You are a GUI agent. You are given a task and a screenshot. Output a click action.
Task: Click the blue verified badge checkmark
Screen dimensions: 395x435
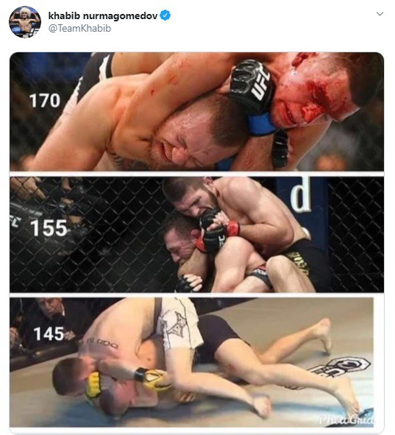point(166,15)
